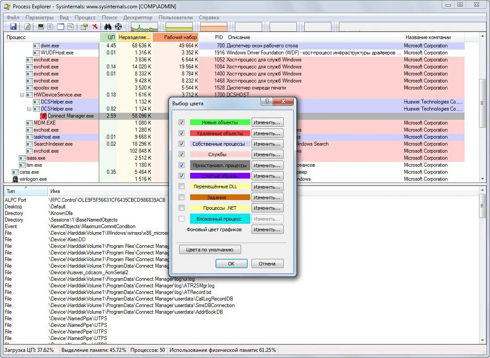
Task: Click the Отмена button
Action: [x=267, y=264]
